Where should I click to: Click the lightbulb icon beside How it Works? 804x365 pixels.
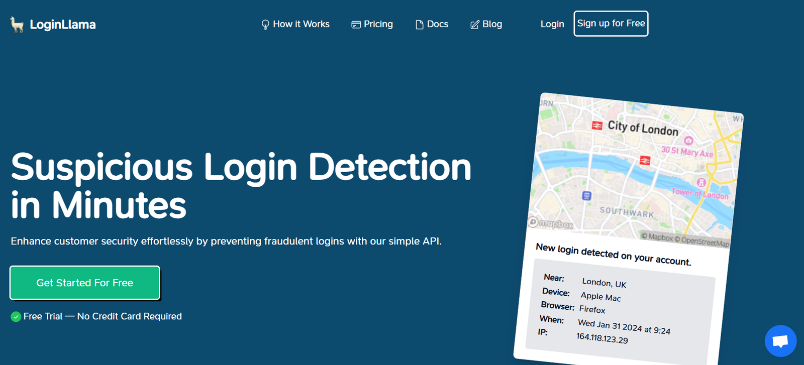pyautogui.click(x=265, y=25)
